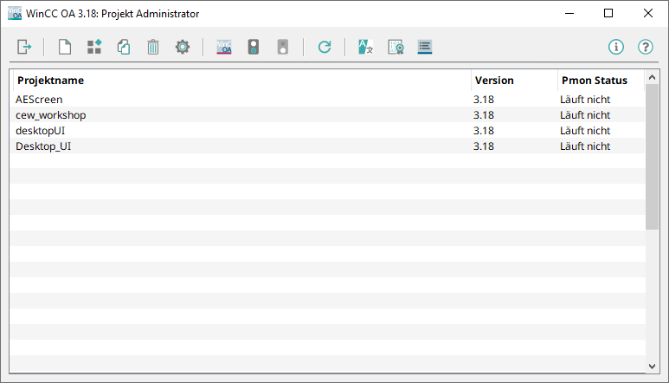Image resolution: width=669 pixels, height=383 pixels.
Task: Select the desktopUI project row
Action: 327,130
